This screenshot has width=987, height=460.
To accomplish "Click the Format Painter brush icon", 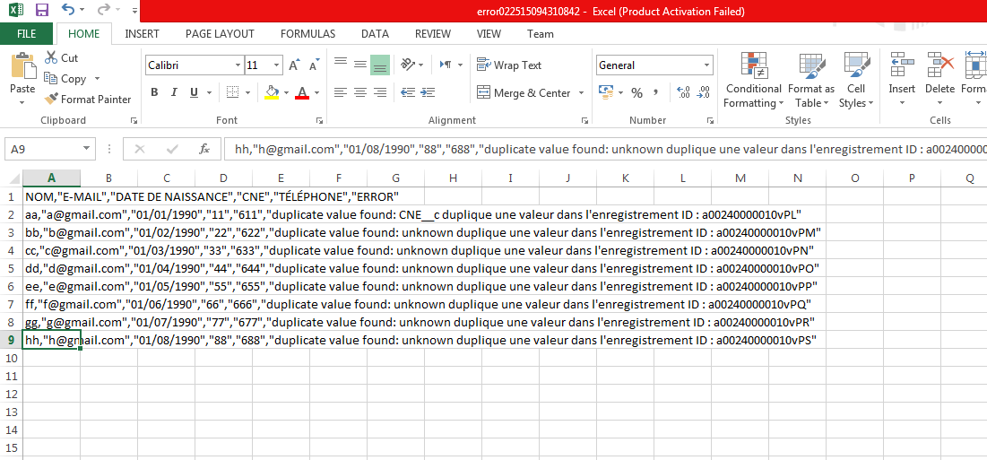I will (x=51, y=100).
